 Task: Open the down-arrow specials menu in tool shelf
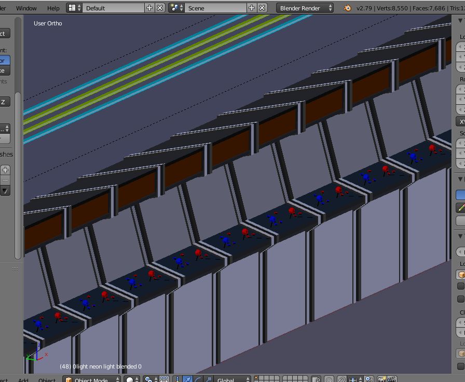[5, 191]
